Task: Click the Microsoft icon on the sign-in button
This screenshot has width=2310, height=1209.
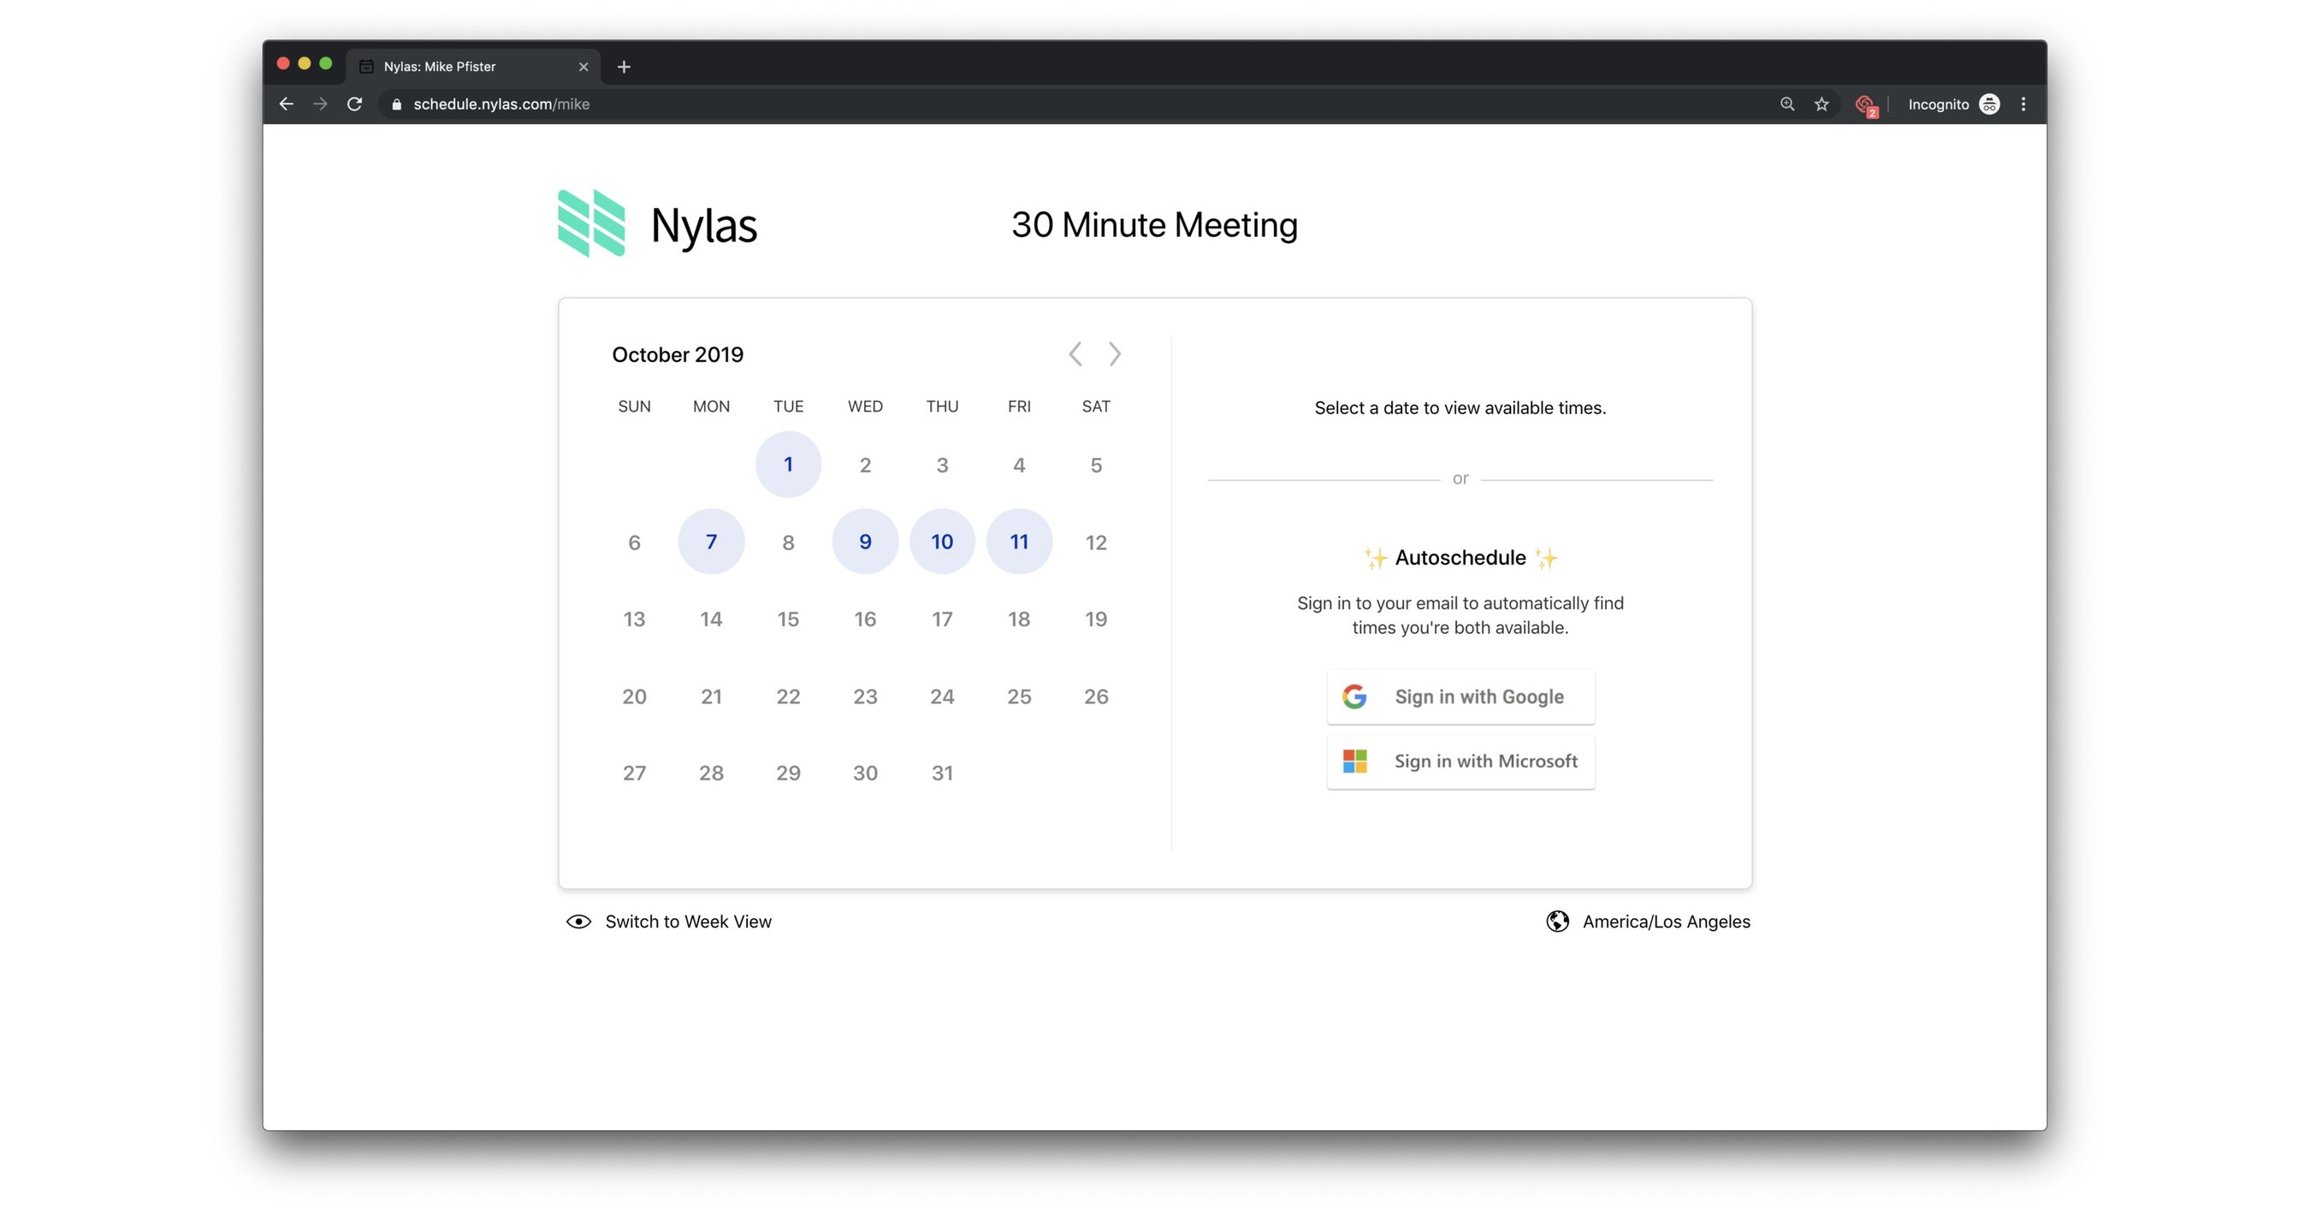Action: point(1354,762)
